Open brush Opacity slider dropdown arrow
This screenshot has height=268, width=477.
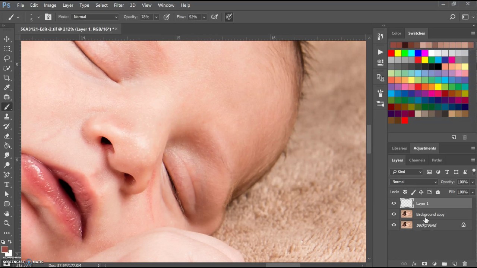click(156, 17)
